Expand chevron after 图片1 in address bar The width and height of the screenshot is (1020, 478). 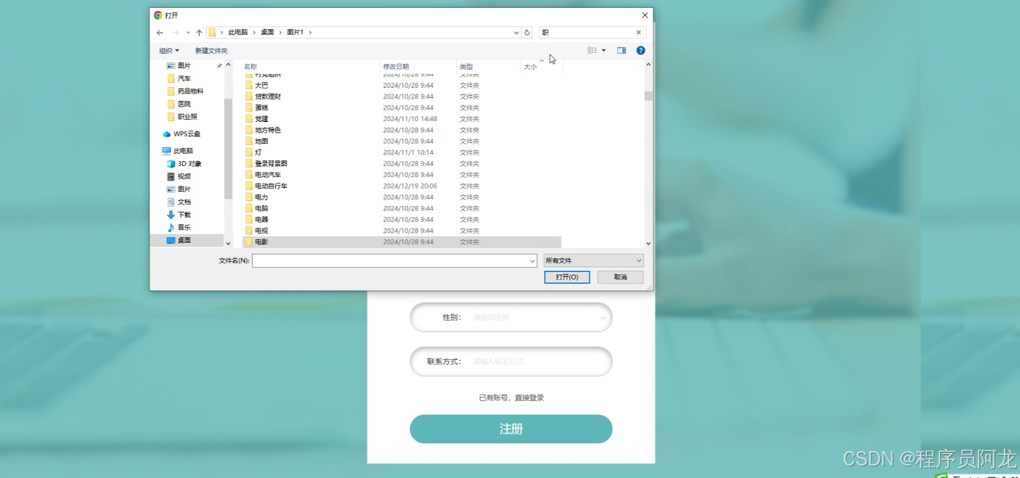click(x=310, y=33)
